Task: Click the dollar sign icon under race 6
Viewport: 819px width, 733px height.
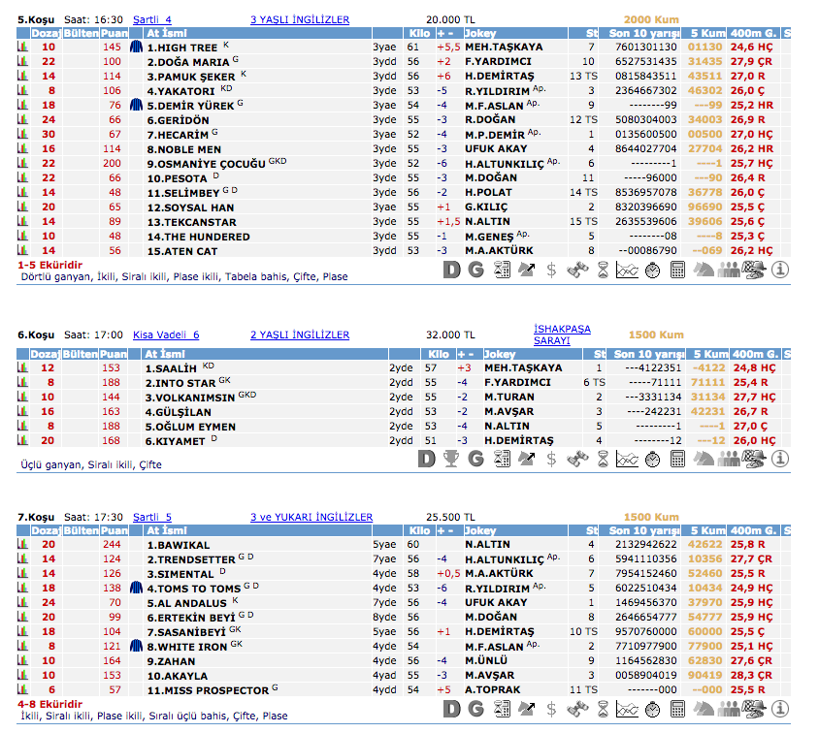Action: (551, 458)
